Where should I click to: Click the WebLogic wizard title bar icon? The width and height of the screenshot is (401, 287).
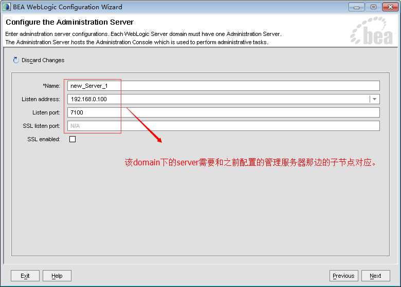tap(7, 7)
